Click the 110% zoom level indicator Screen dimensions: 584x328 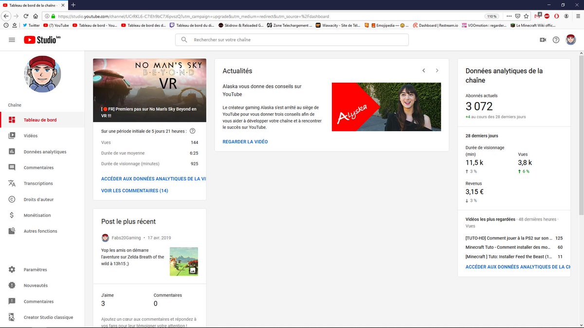pyautogui.click(x=492, y=16)
